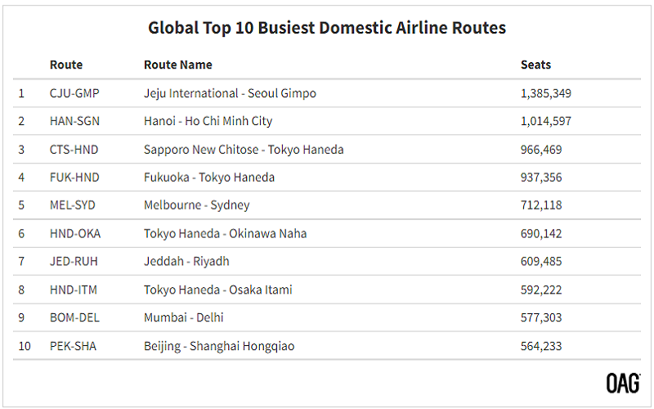Click Tokyo Haneda - Okinawa Naha row
This screenshot has height=409, width=654.
[326, 233]
